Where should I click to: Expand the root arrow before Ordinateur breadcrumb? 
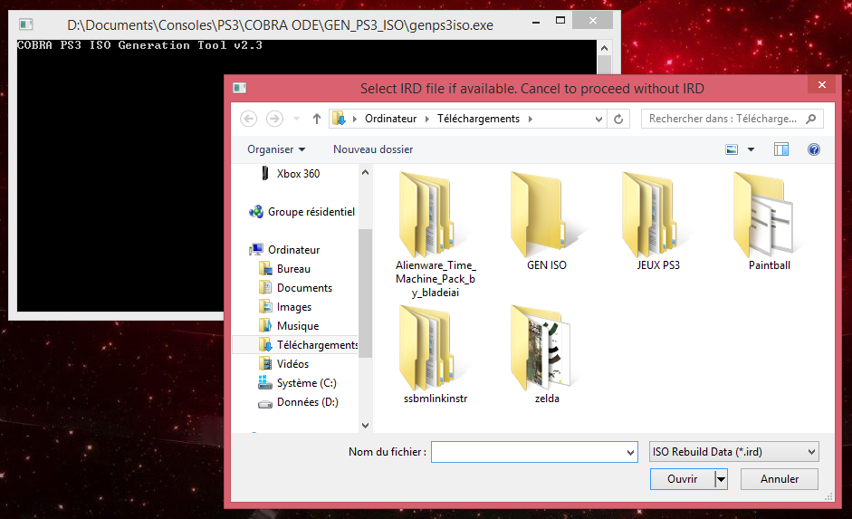[x=355, y=119]
